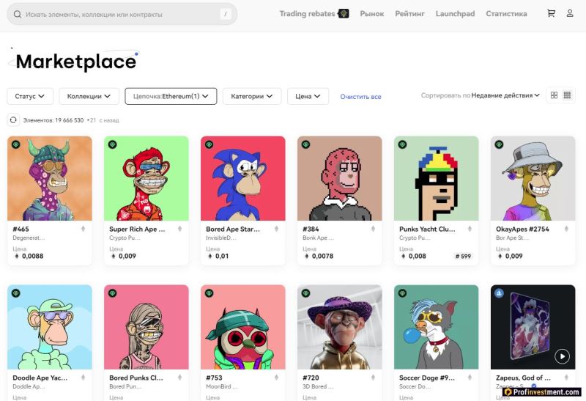Play the Zapeus video thumbnail
586x401 pixels.
(562, 356)
